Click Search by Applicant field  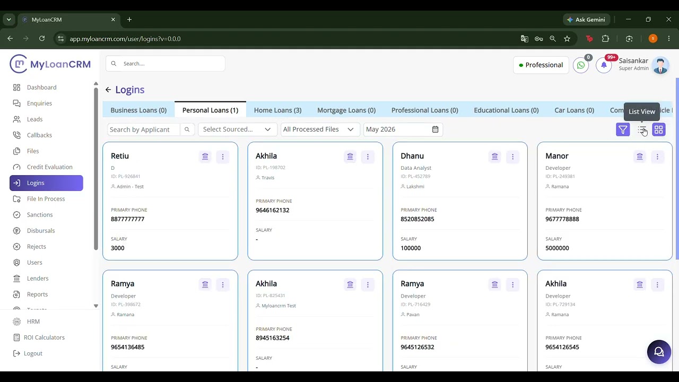144,129
